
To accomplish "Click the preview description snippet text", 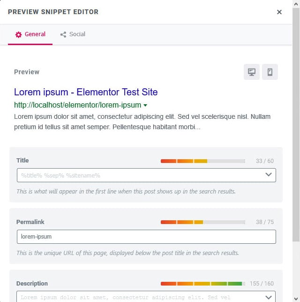I will click(142, 122).
